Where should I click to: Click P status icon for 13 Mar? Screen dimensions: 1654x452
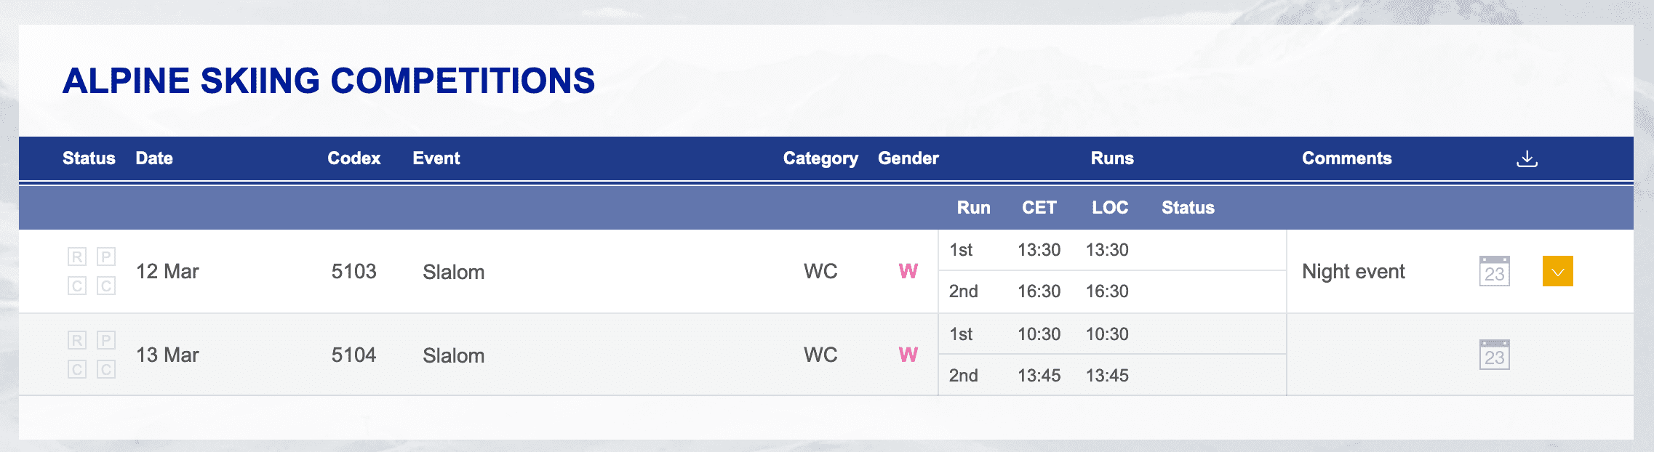[106, 340]
